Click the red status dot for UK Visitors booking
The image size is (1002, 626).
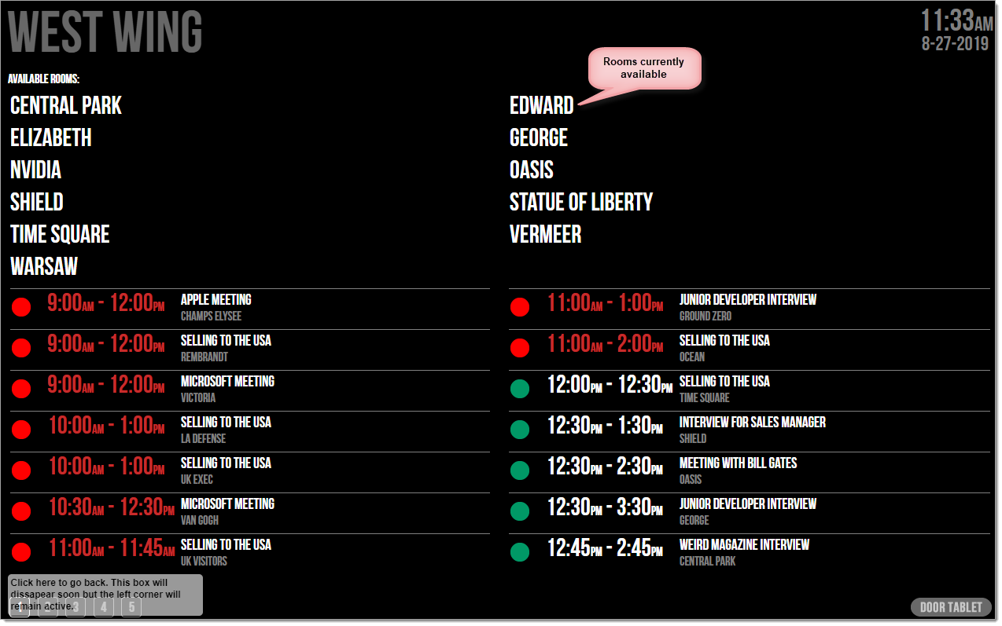click(x=21, y=552)
